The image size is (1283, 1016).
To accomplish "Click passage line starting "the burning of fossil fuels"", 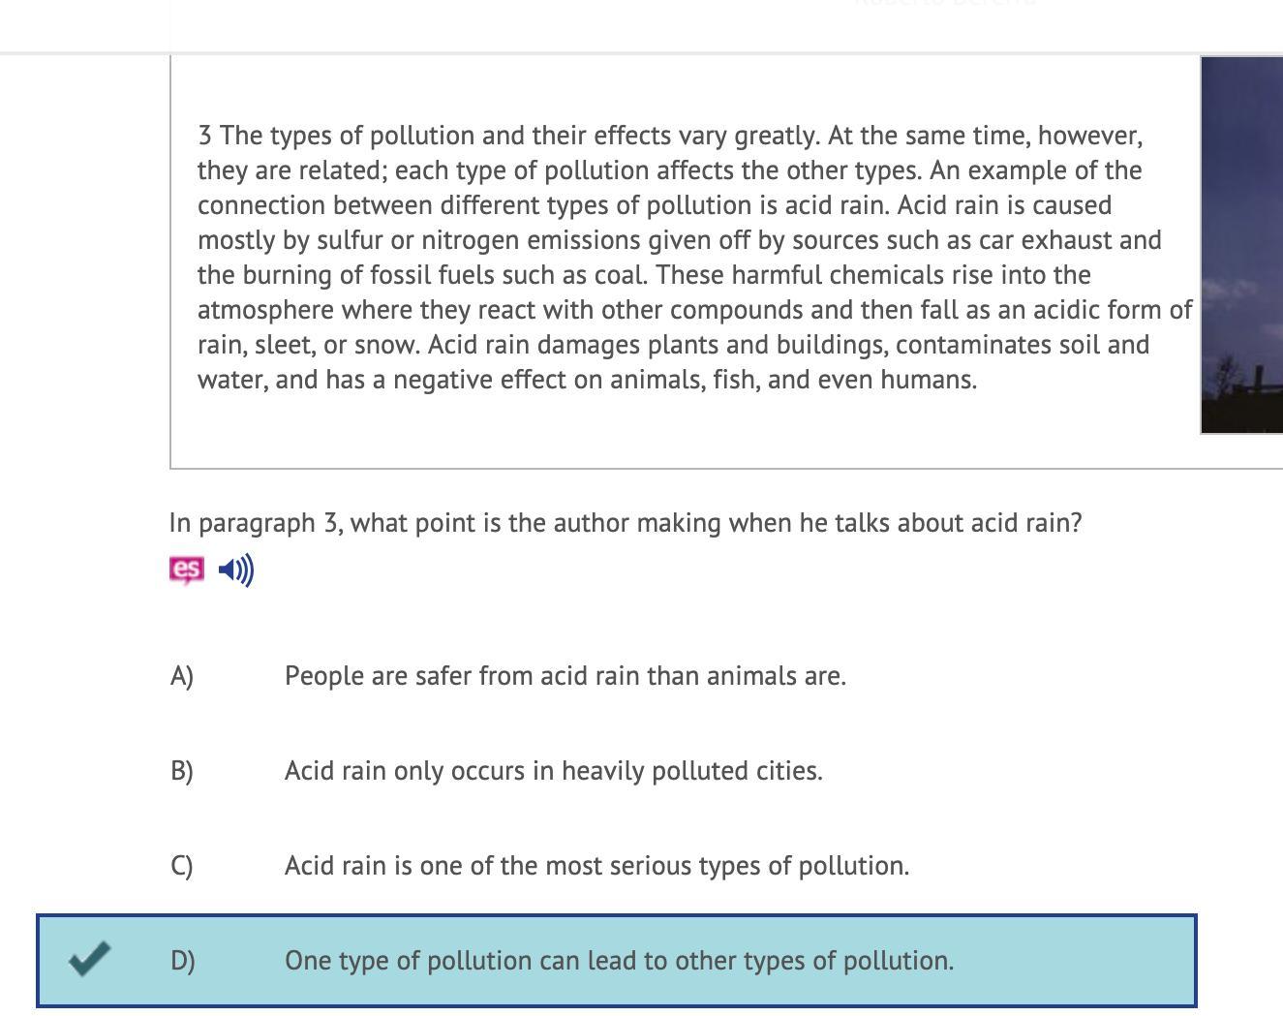I will point(644,275).
